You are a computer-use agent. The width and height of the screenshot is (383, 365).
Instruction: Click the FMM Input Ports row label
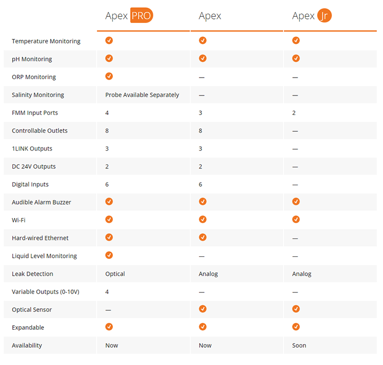(x=35, y=113)
